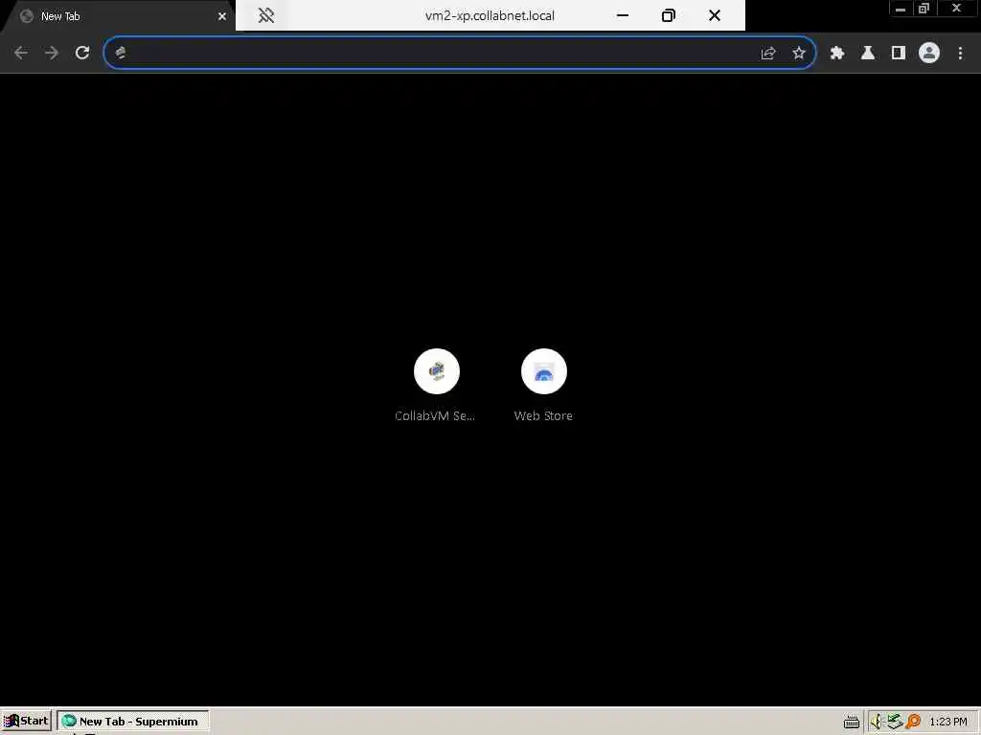The image size is (981, 735).
Task: Toggle the side panel icon
Action: 899,54
